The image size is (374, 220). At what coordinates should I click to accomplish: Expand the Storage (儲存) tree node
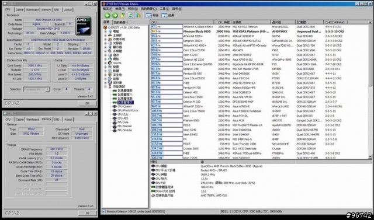click(105, 55)
